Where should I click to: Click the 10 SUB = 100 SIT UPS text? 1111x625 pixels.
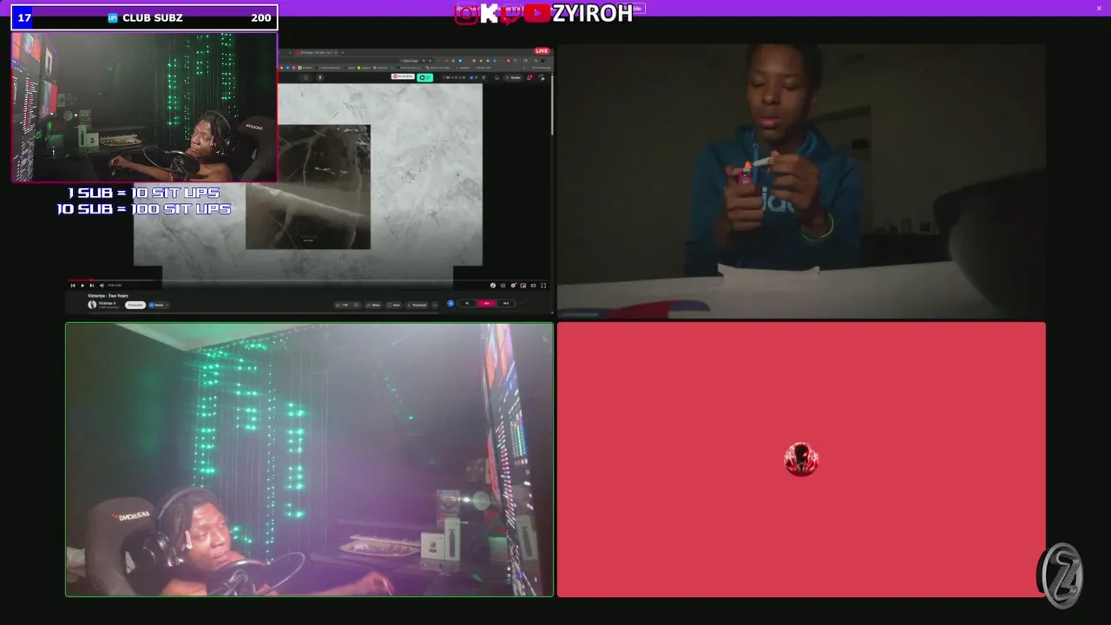144,209
